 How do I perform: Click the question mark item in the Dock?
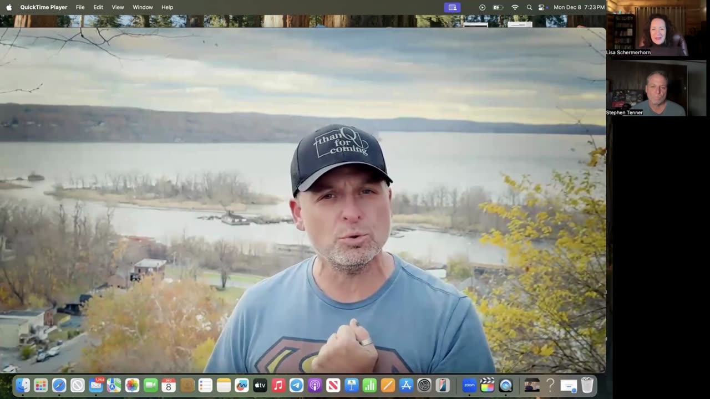point(550,385)
